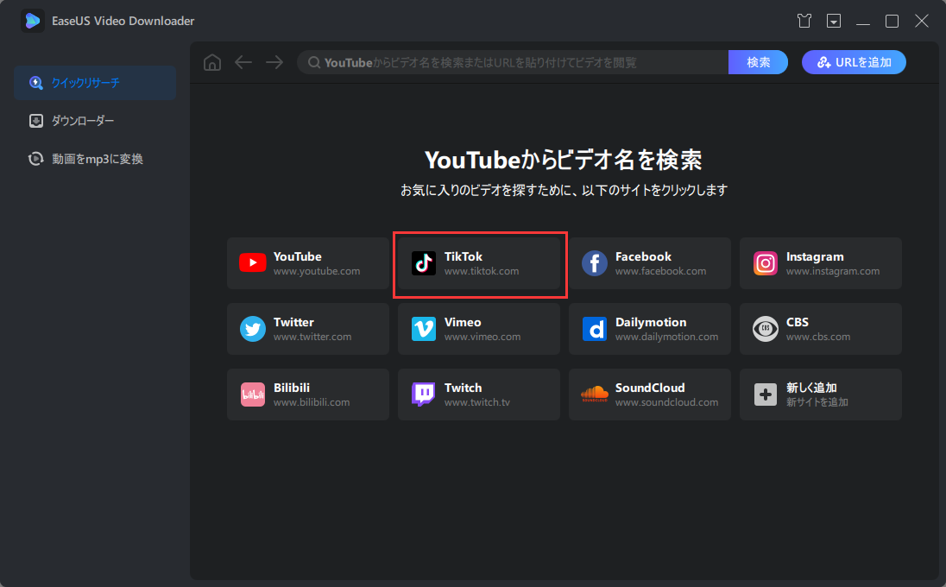The width and height of the screenshot is (946, 587).
Task: Open the Twitch www.twitch.tv shortcut
Action: coord(479,394)
